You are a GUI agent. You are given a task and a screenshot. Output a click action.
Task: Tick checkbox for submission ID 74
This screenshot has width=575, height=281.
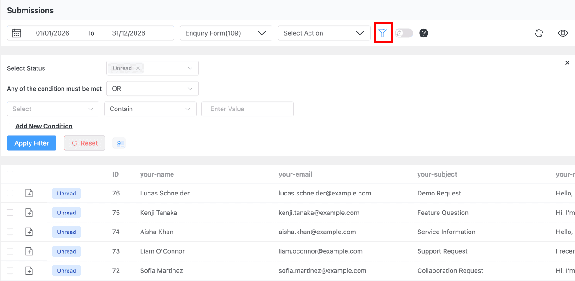click(10, 232)
